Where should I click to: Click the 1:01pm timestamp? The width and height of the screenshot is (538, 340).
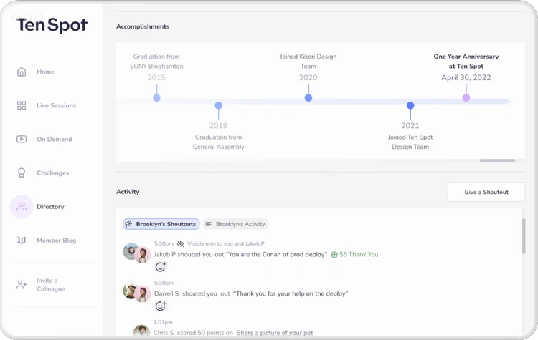click(x=164, y=322)
